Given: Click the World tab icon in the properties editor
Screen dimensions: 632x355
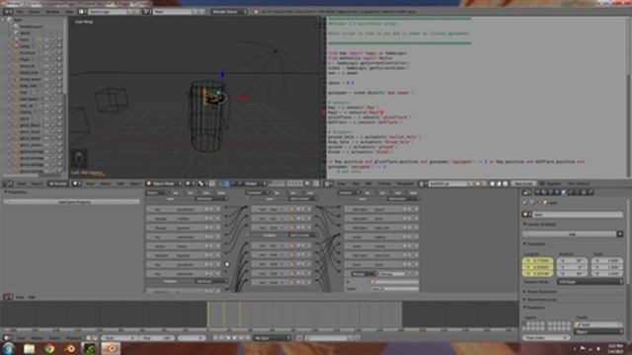Looking at the screenshot, I should coord(557,192).
